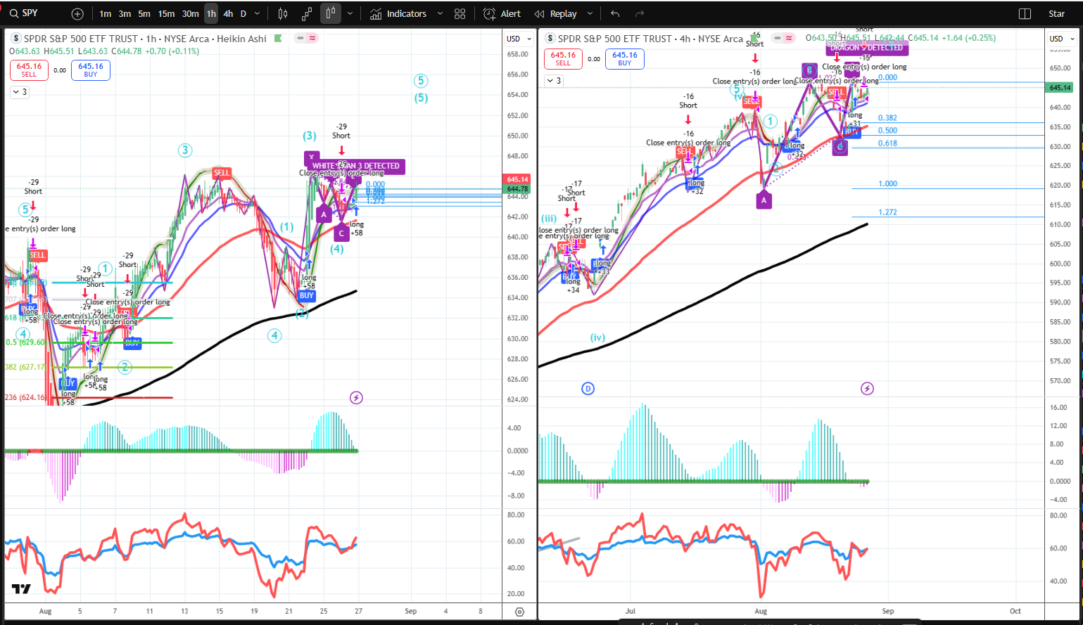Click the blue circled D dividend marker
Image resolution: width=1083 pixels, height=625 pixels.
tap(588, 389)
